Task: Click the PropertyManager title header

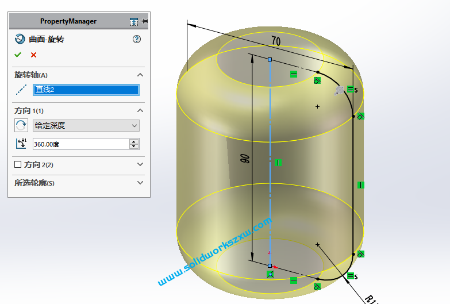Action: click(x=68, y=21)
